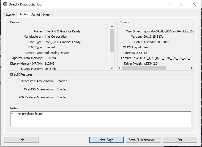The image size is (202, 147).
Task: Click the DirectX Diagnostic Tool title icon
Action: pyautogui.click(x=5, y=4)
